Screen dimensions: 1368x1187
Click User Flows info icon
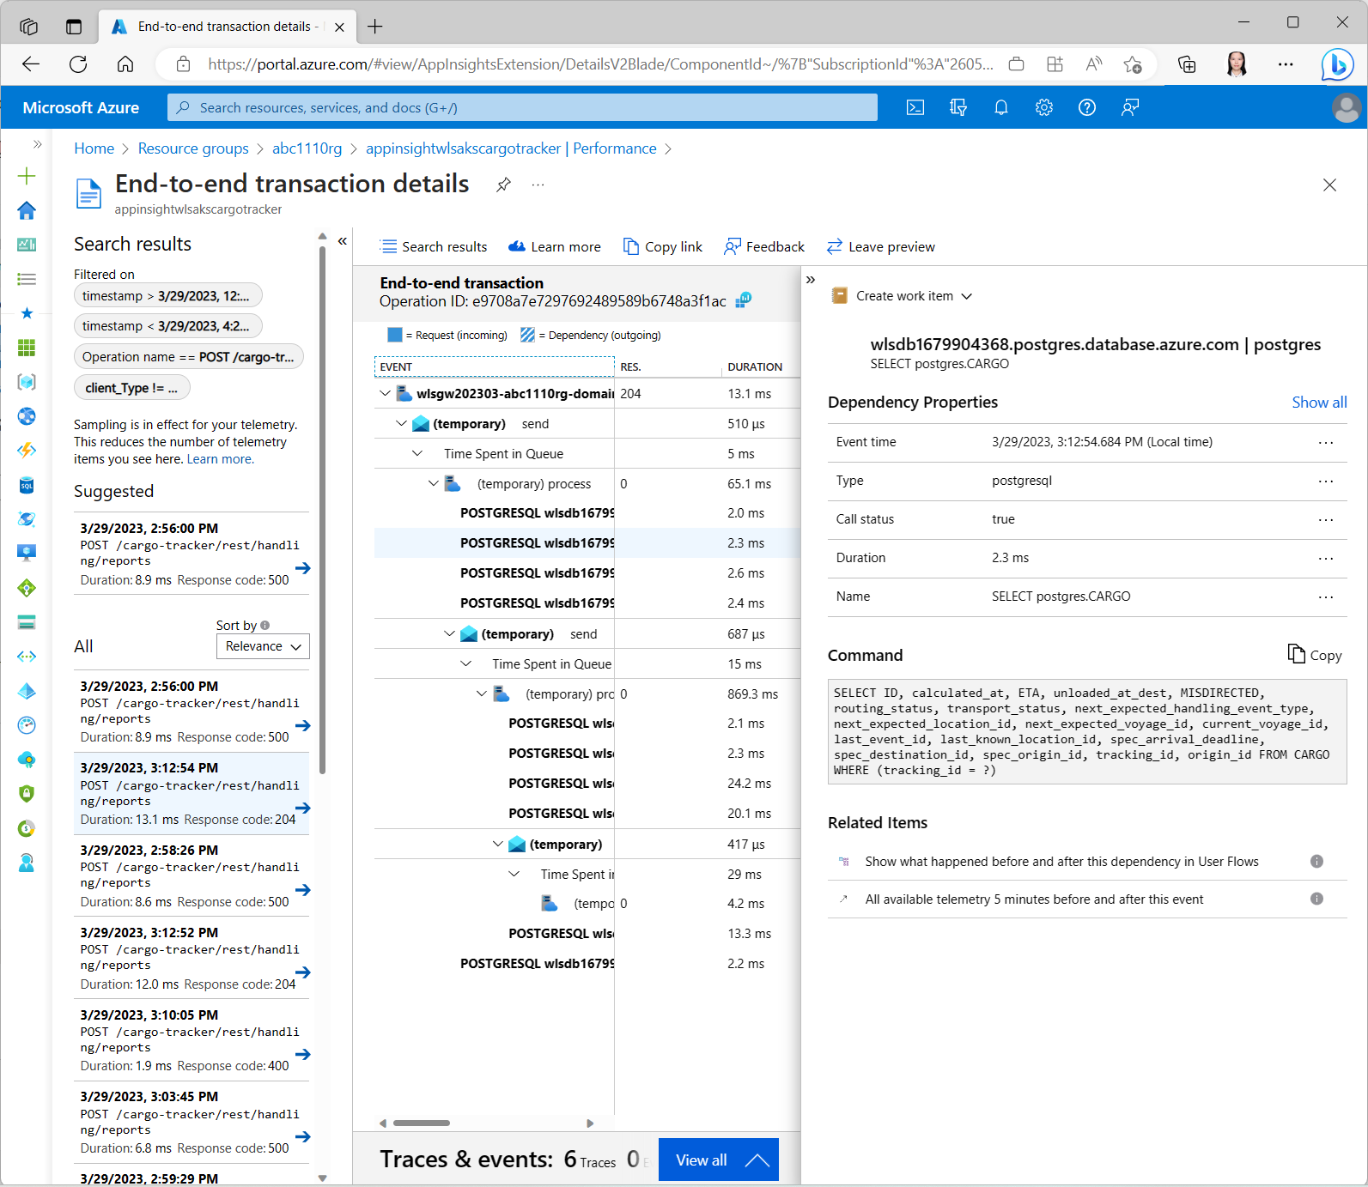[x=1316, y=862]
